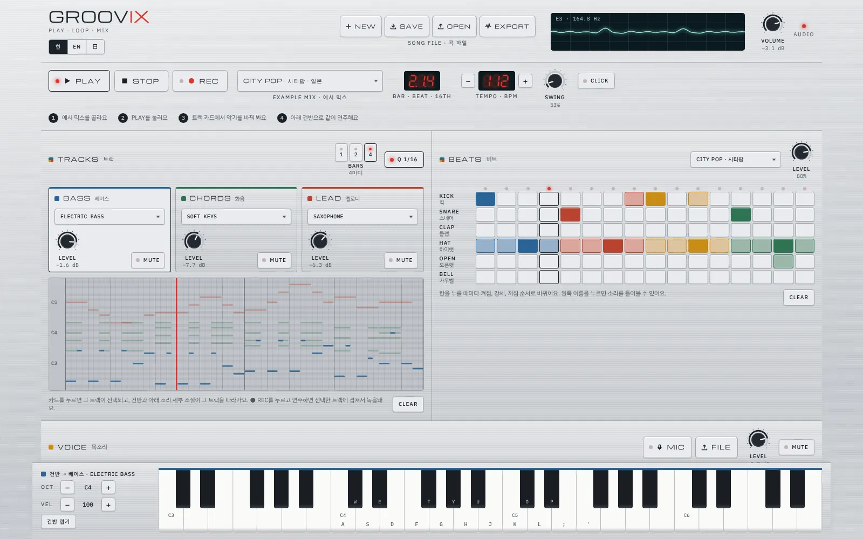Expand the ELECTRIC BASS instrument dropdown
863x539 pixels.
point(109,217)
